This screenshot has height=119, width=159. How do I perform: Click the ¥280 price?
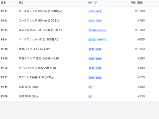[141, 59]
